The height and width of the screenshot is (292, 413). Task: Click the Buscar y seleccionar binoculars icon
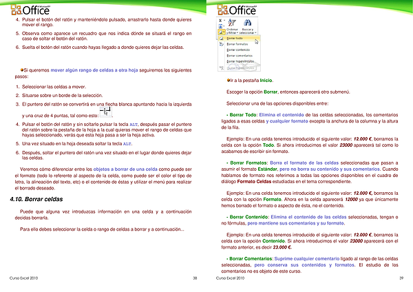coord(247,23)
